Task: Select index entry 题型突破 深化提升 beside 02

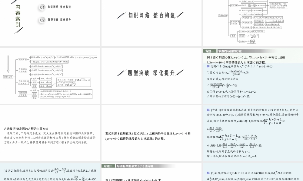Action: (x=59, y=20)
